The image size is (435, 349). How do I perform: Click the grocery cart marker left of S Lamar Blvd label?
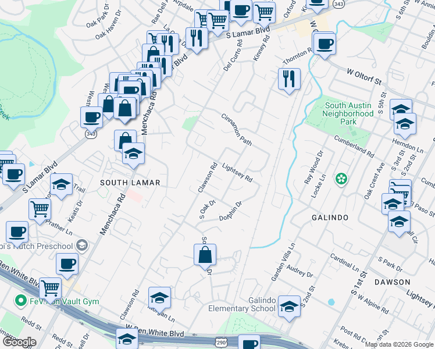(x=218, y=23)
